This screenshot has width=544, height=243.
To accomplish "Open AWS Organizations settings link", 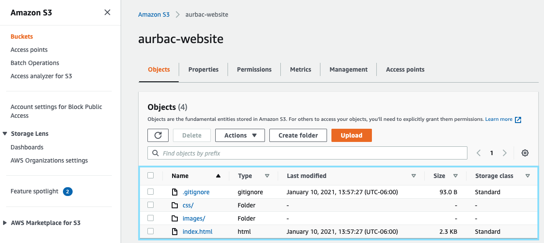I will [x=49, y=160].
